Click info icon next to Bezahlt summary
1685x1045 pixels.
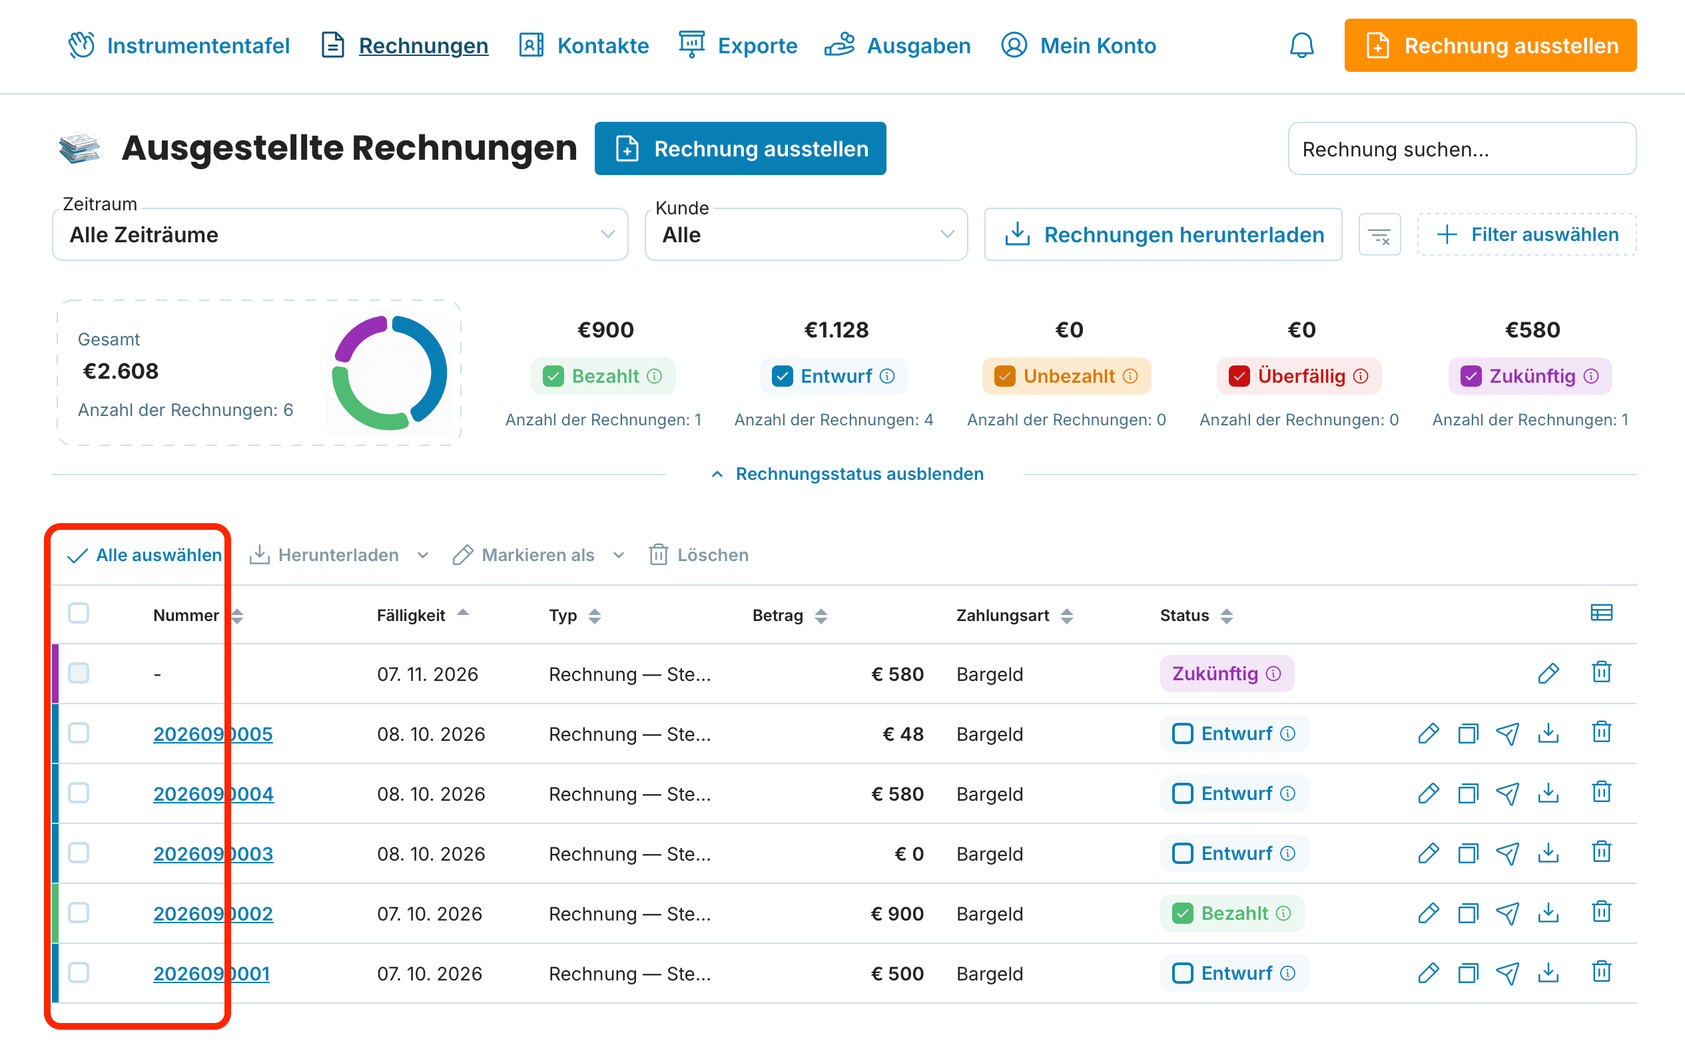[x=654, y=377]
